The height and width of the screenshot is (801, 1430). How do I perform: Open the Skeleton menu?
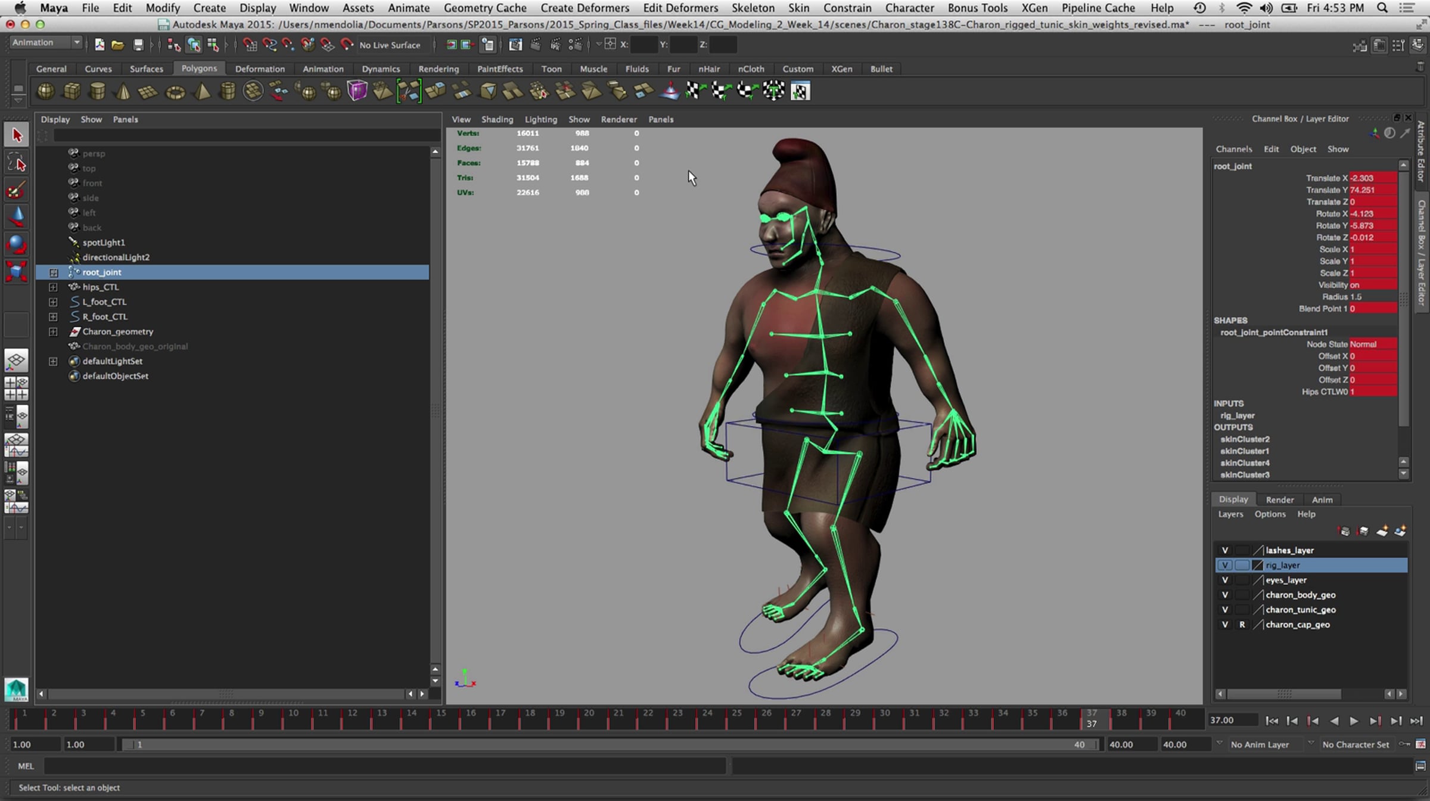pyautogui.click(x=753, y=8)
